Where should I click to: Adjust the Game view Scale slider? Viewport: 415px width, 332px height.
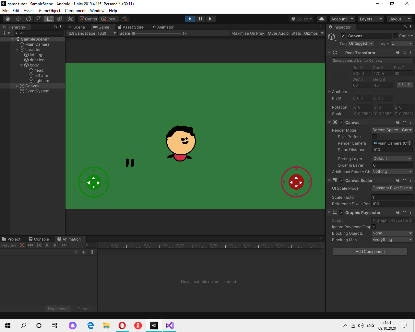(x=157, y=33)
